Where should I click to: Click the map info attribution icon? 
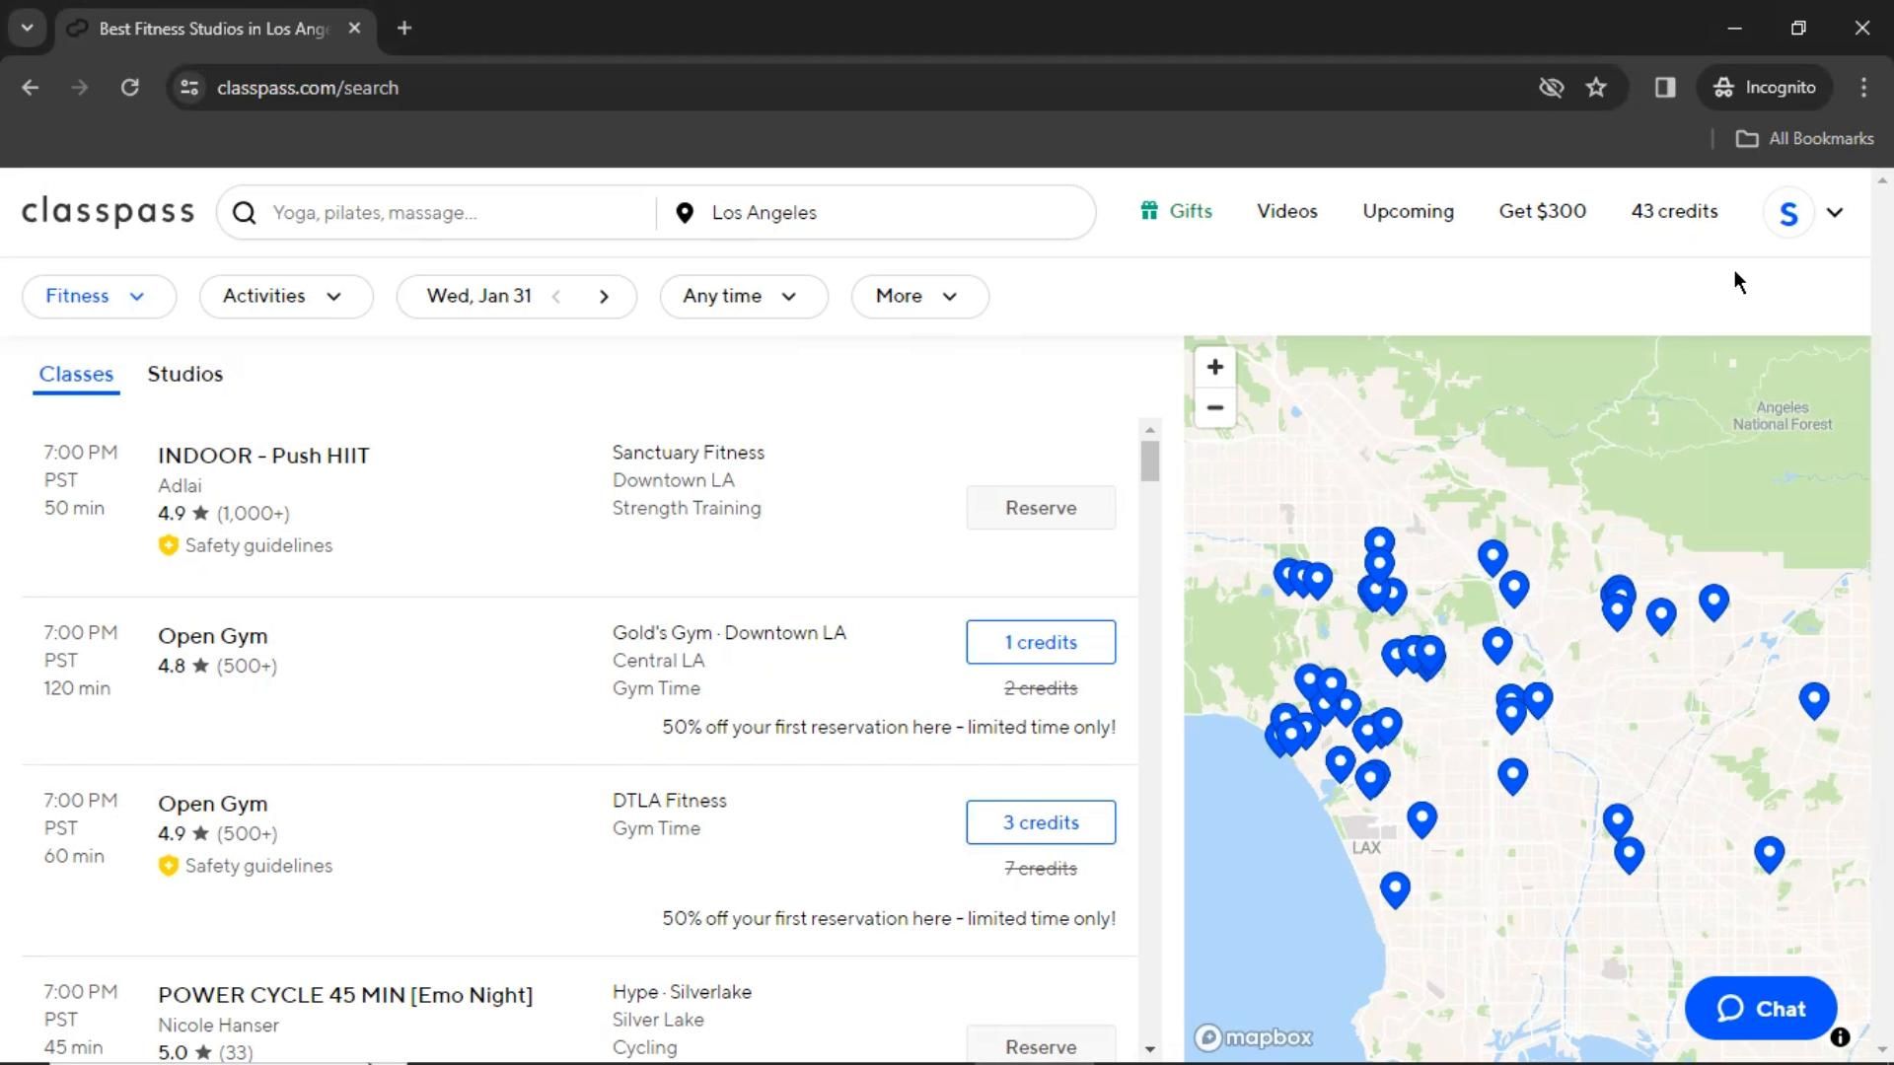tap(1840, 1037)
